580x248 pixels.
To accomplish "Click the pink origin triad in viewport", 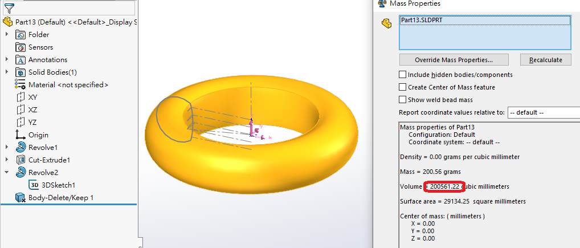I will (257, 129).
